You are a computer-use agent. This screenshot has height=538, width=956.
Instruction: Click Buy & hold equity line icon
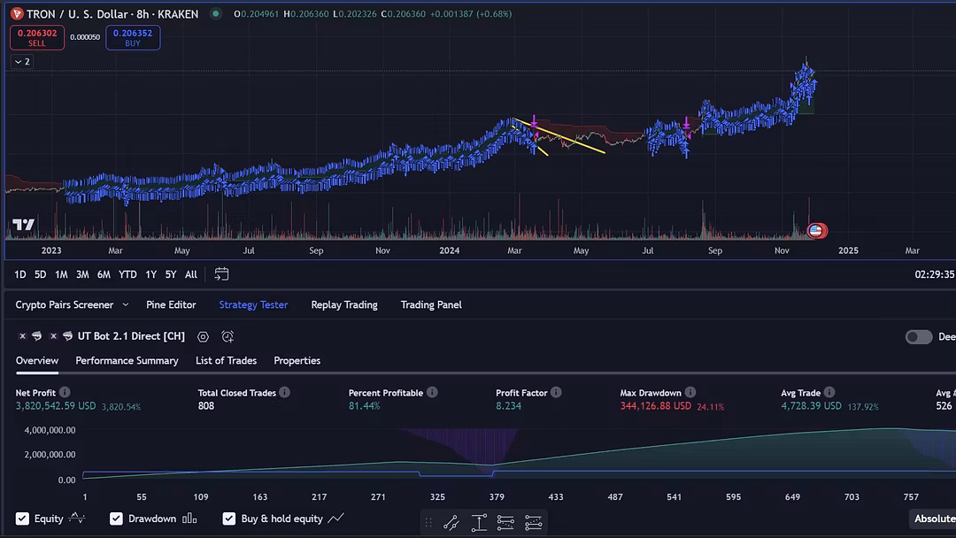pos(336,518)
